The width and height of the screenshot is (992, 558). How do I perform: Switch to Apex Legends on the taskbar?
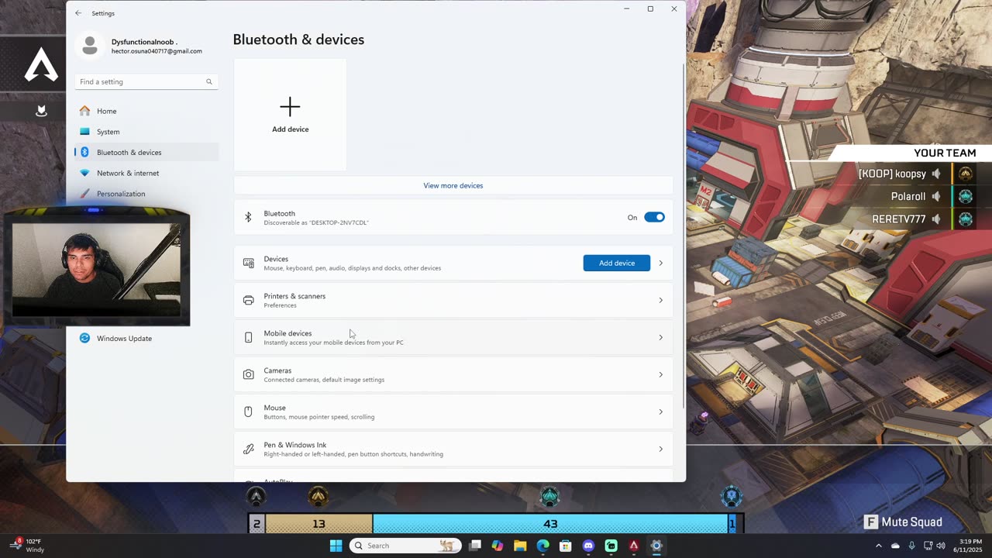pos(634,546)
